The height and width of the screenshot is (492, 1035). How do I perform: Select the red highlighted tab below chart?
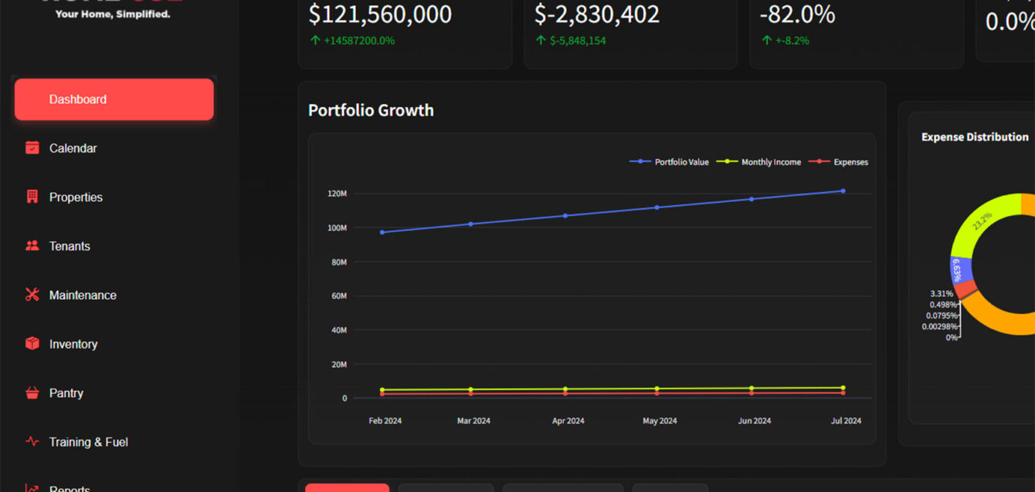click(347, 487)
